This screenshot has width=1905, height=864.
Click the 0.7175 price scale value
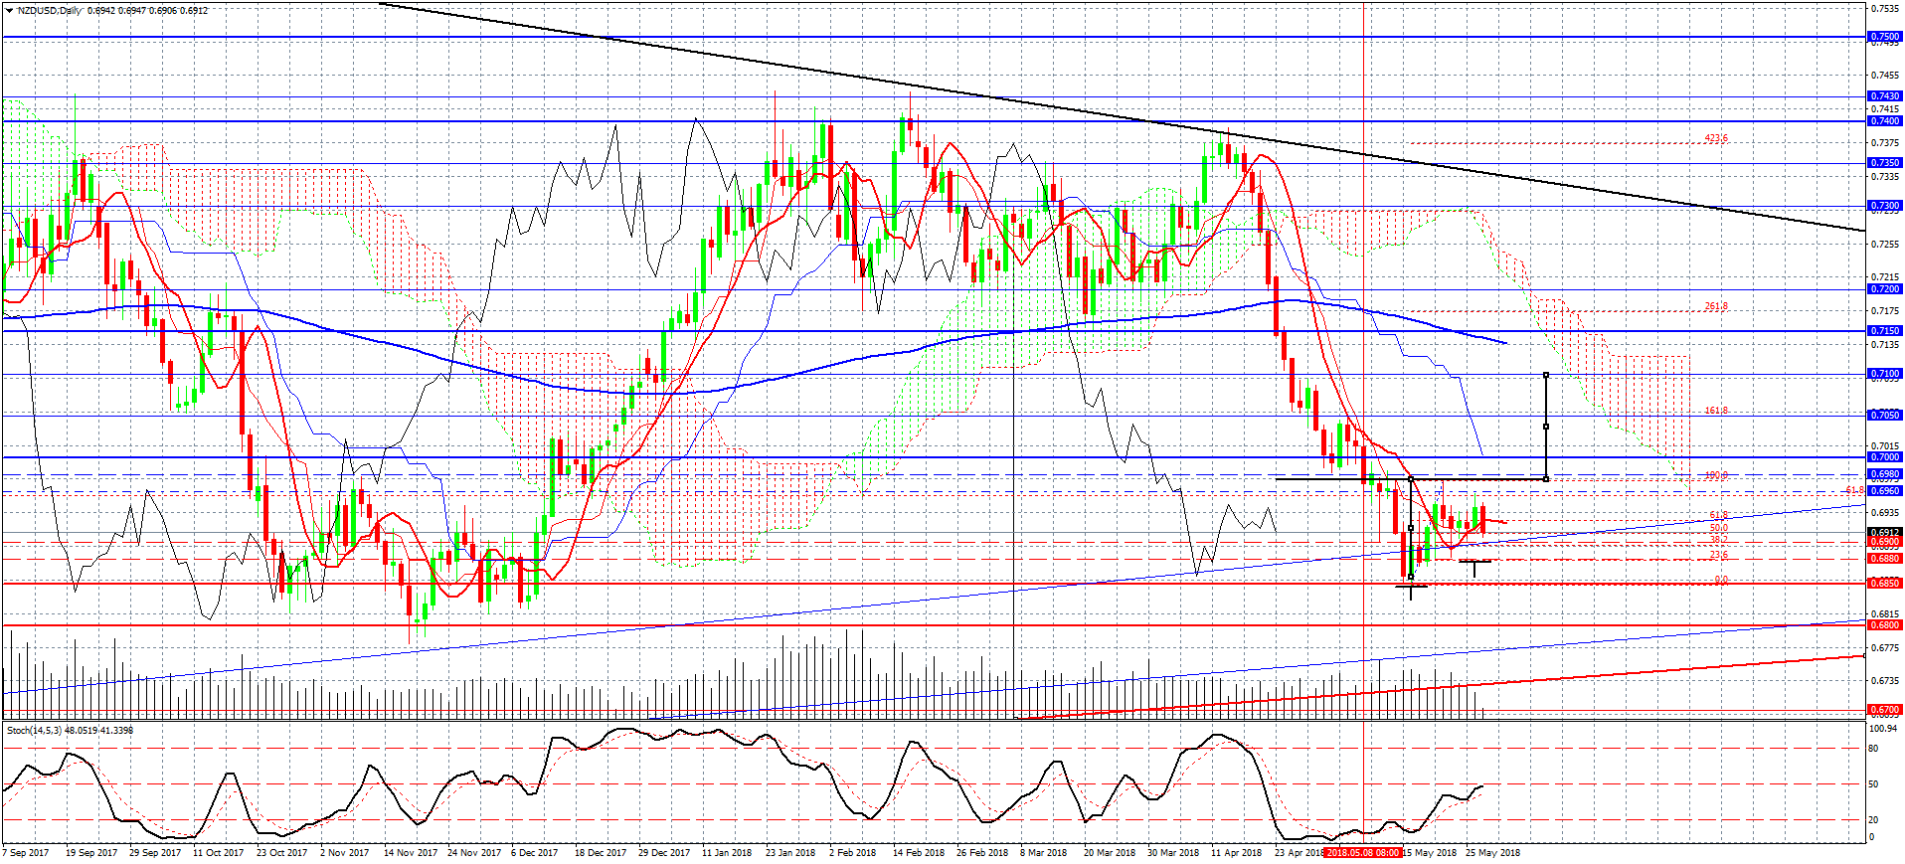tap(1885, 311)
